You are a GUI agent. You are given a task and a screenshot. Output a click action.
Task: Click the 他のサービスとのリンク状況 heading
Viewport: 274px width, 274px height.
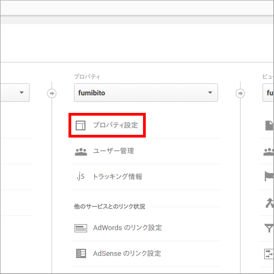(110, 207)
